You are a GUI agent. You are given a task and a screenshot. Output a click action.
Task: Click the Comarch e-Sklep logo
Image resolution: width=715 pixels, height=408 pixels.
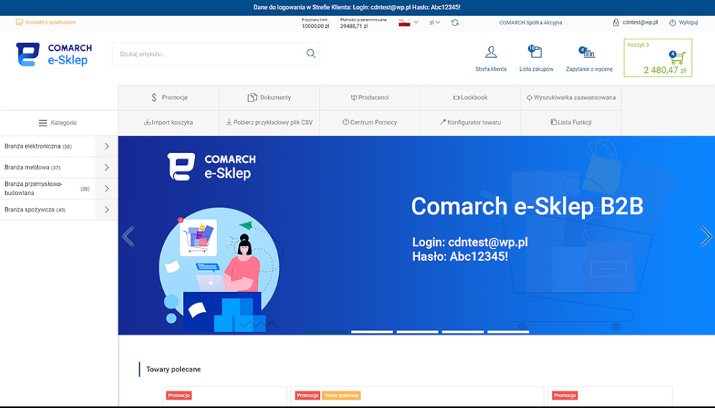tap(54, 54)
